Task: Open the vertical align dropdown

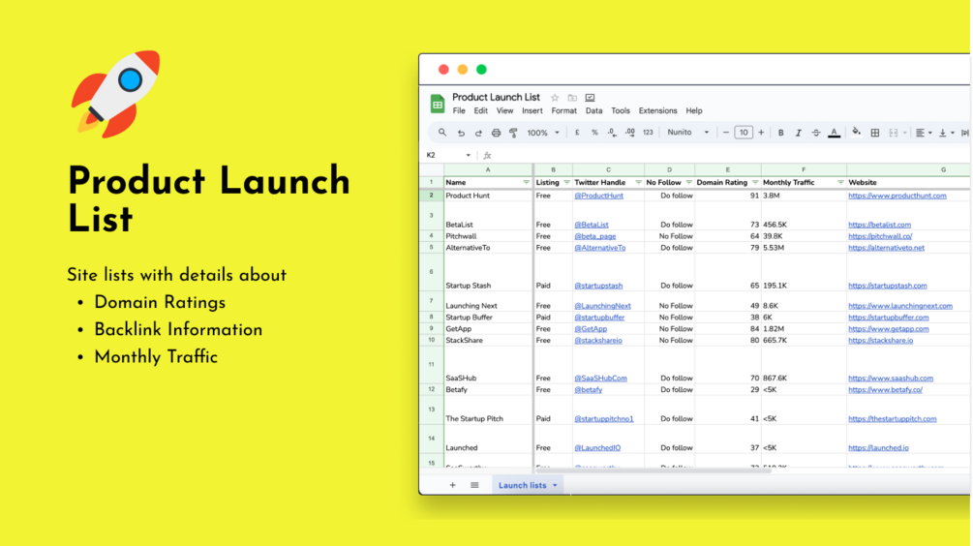Action: point(946,133)
